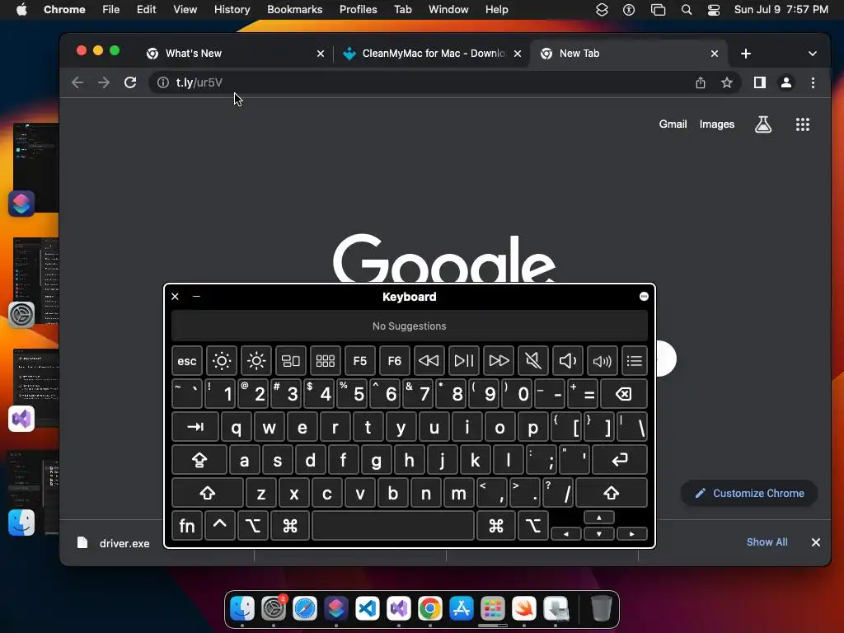844x633 pixels.
Task: Open keyboard panel options circular button
Action: point(644,297)
